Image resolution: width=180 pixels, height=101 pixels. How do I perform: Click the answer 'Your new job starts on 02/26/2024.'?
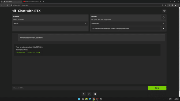(x=29, y=47)
